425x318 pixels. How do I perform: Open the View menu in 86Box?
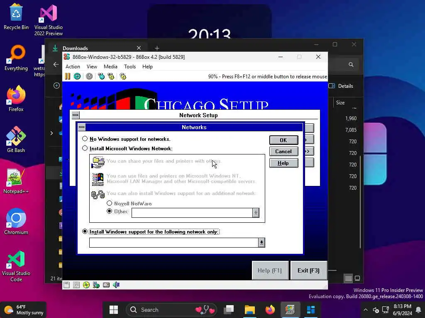pos(92,67)
